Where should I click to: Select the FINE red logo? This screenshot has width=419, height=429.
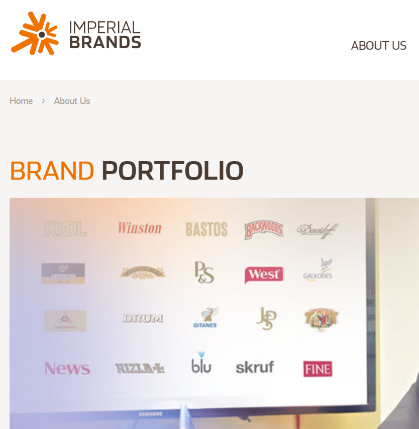[x=318, y=369]
